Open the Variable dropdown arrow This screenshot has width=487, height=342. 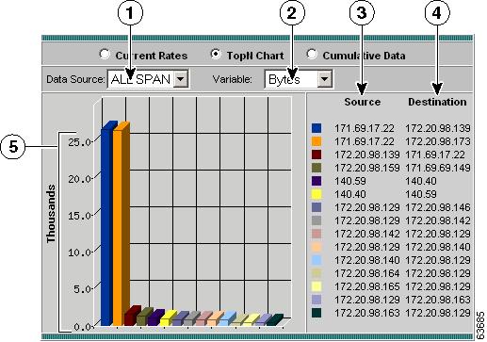(324, 79)
